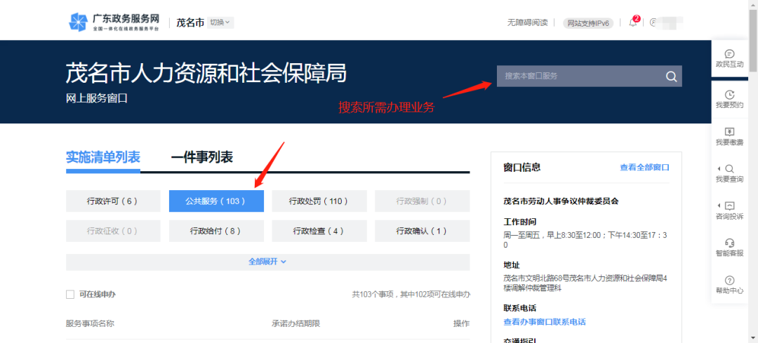This screenshot has height=343, width=758.
Task: Select 行政检查 (4) category
Action: [x=319, y=231]
